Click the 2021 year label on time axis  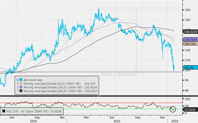(x=117, y=121)
